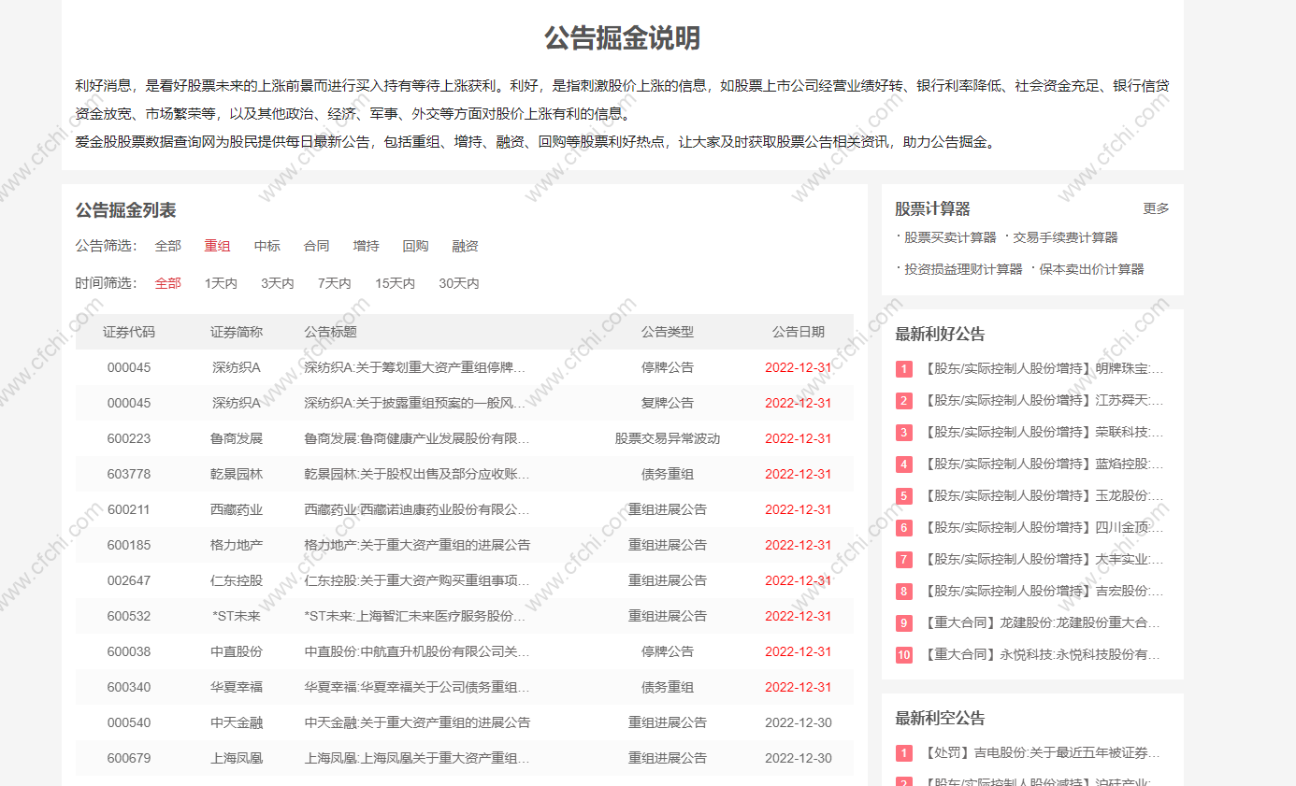Filter announcements by 中标
This screenshot has height=786, width=1296.
(x=267, y=246)
